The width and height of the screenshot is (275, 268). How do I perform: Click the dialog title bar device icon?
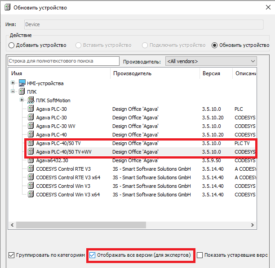click(8, 7)
